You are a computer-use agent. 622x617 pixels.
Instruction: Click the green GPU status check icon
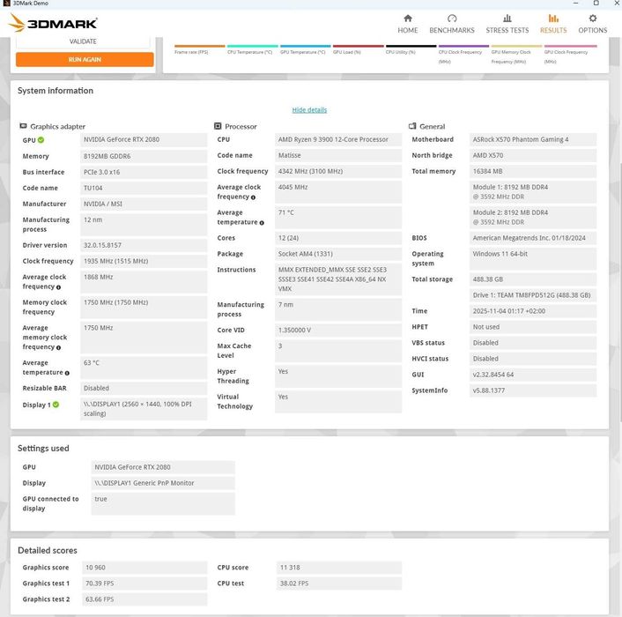click(x=41, y=140)
